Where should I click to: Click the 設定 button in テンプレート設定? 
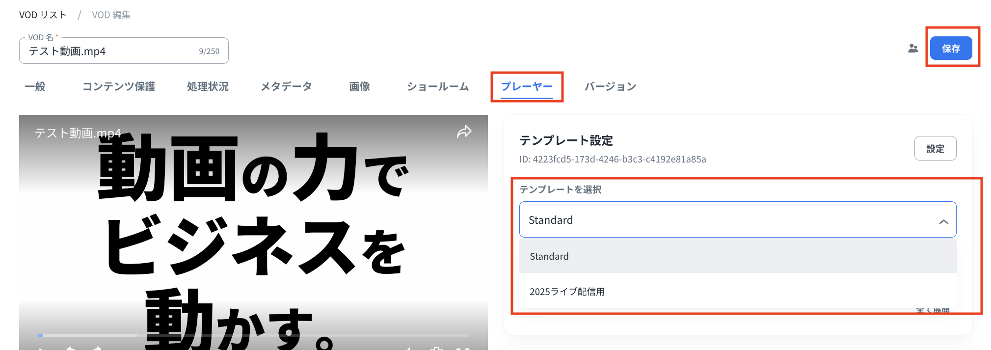tap(935, 149)
